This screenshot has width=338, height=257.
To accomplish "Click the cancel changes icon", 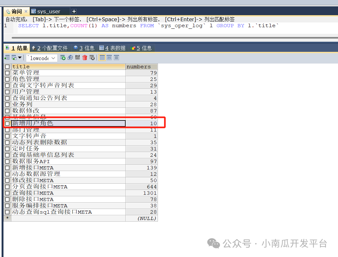I will coord(92,58).
